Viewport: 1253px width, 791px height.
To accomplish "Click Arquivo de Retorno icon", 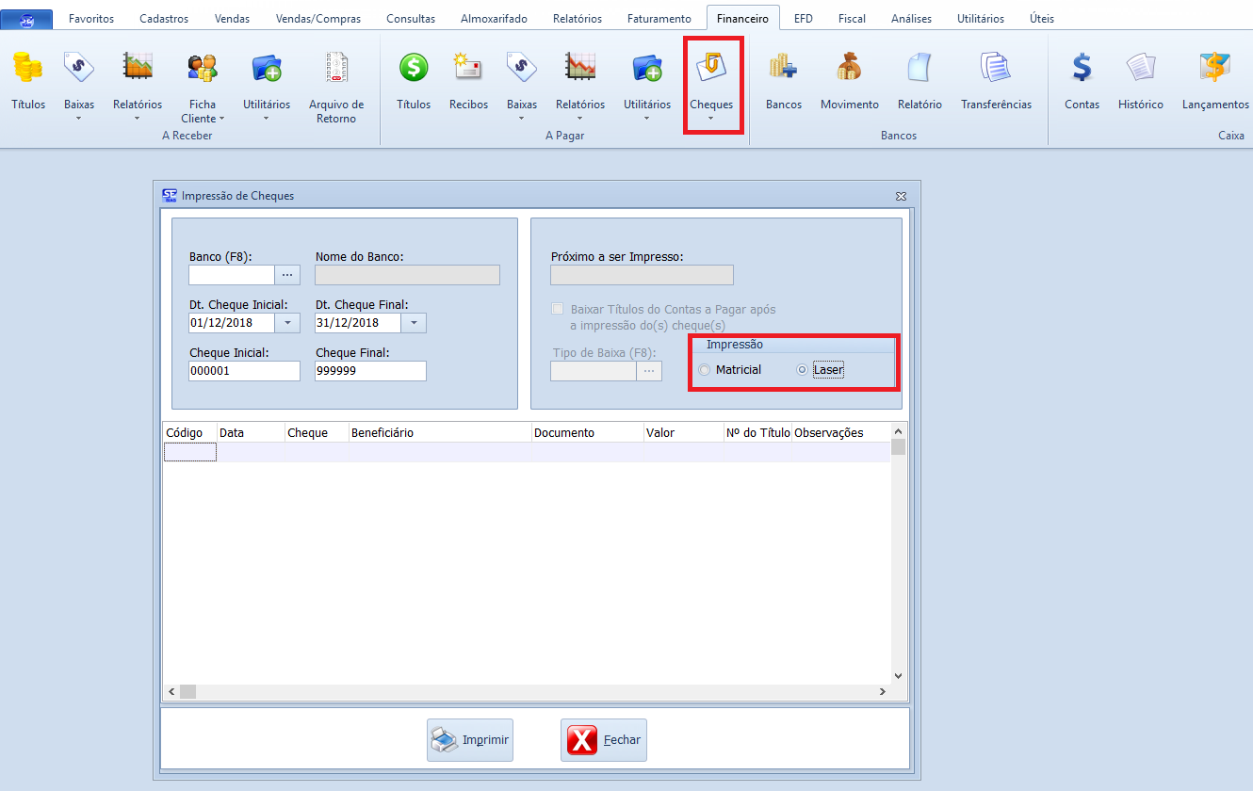I will pyautogui.click(x=336, y=69).
